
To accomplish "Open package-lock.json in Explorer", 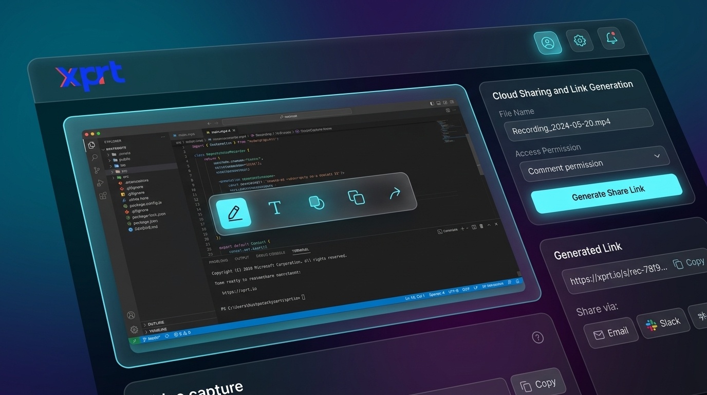I will 149,216.
